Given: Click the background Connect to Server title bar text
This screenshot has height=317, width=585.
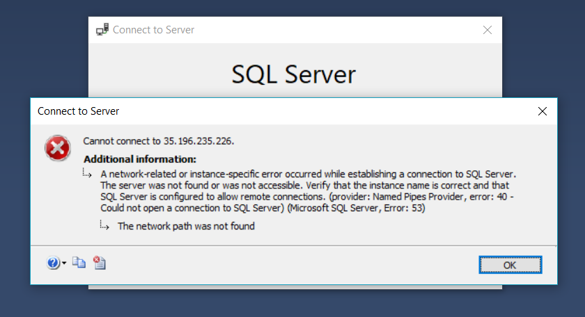Looking at the screenshot, I should tap(153, 30).
